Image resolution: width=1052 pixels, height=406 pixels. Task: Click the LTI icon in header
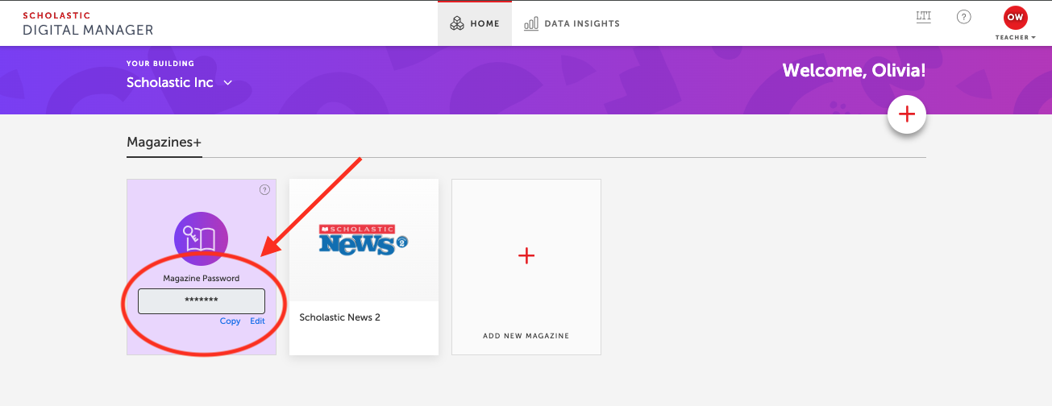[x=924, y=17]
